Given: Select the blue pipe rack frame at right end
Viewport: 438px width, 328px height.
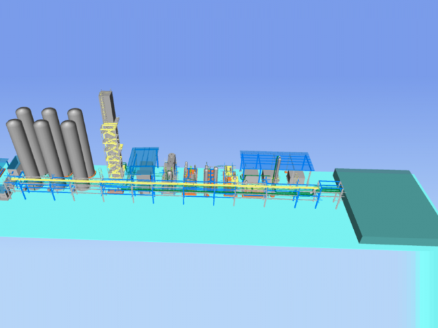Looking at the screenshot, I should tap(330, 193).
